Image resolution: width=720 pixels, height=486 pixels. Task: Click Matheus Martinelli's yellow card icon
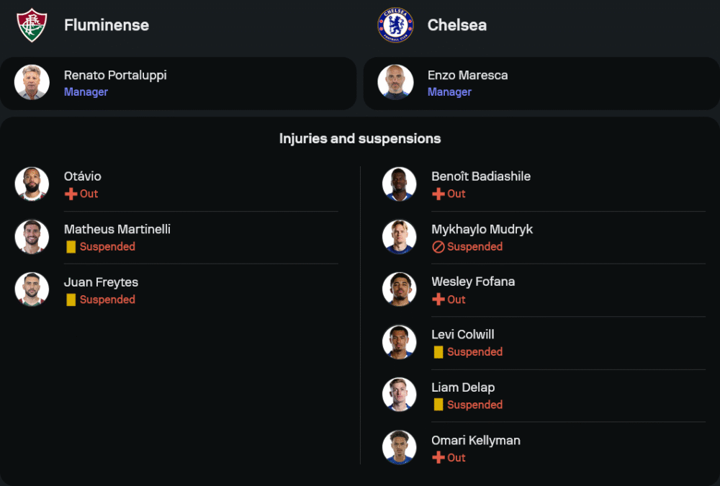click(71, 247)
